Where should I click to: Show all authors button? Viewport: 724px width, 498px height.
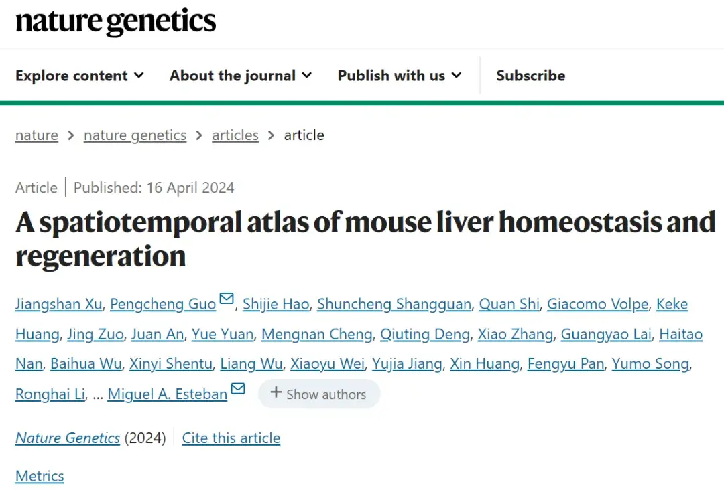point(318,394)
